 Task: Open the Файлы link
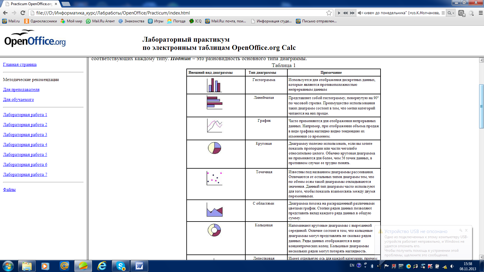9,189
